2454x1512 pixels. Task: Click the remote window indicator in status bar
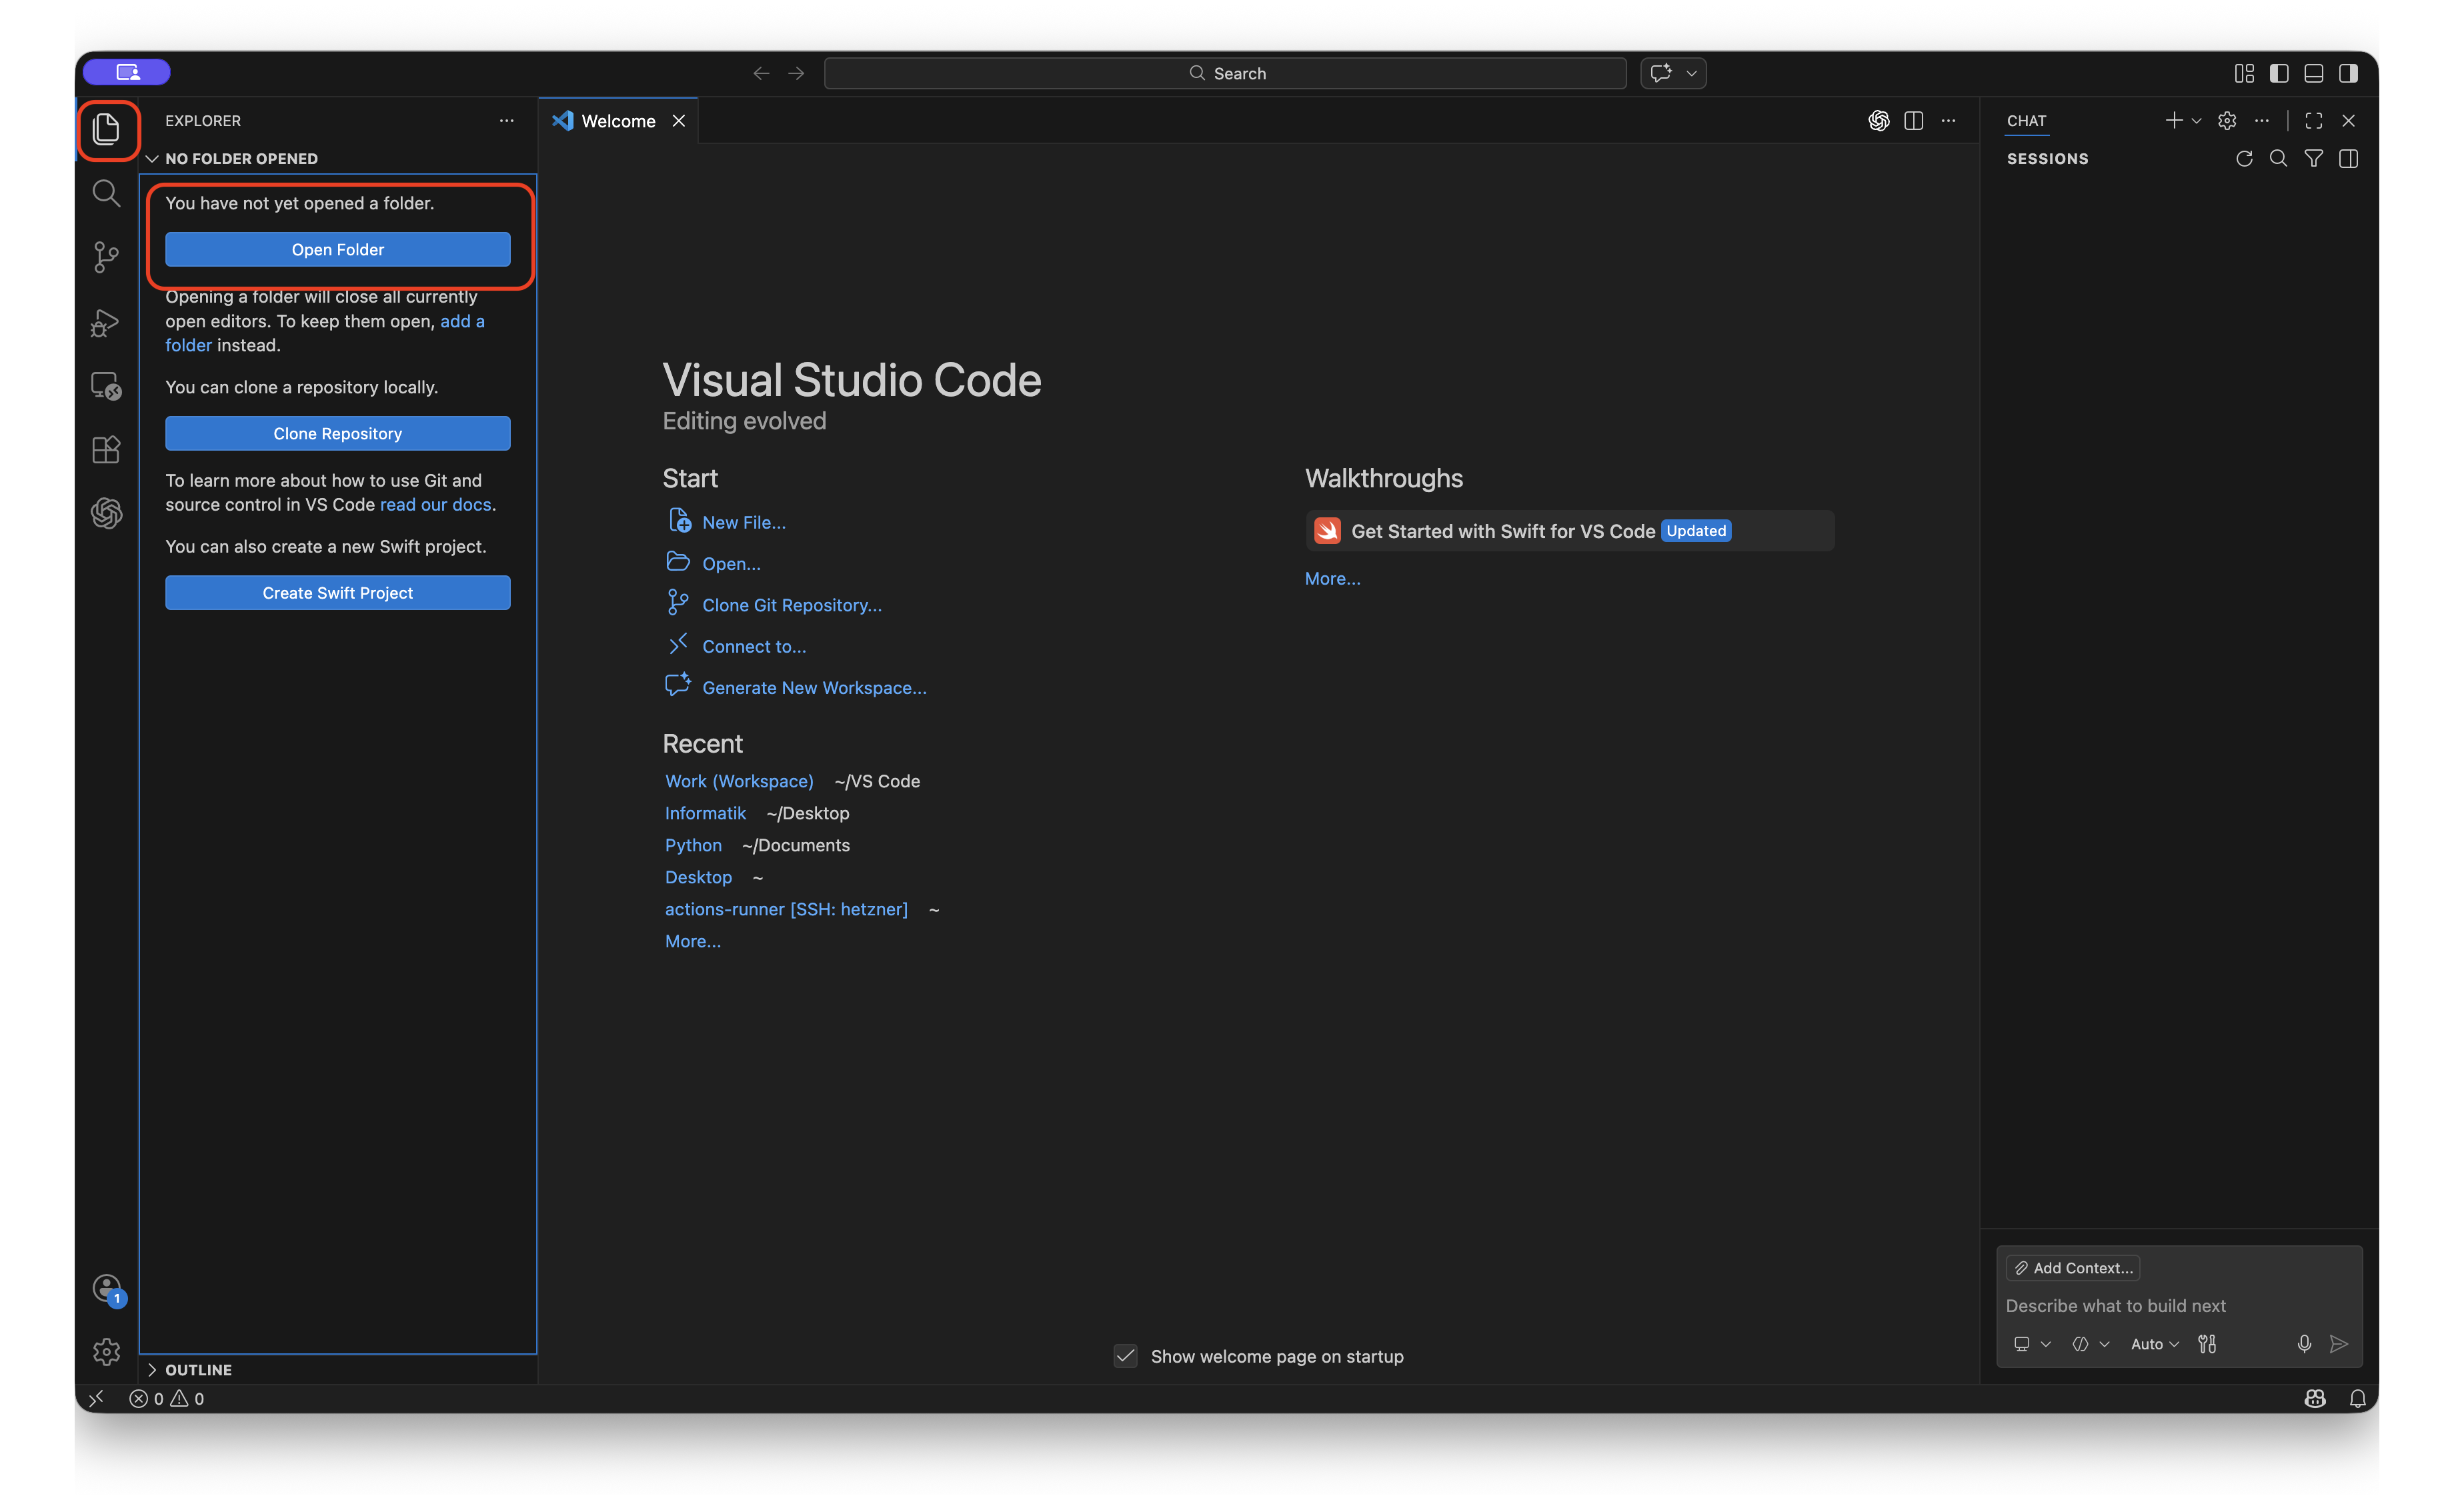click(x=96, y=1398)
